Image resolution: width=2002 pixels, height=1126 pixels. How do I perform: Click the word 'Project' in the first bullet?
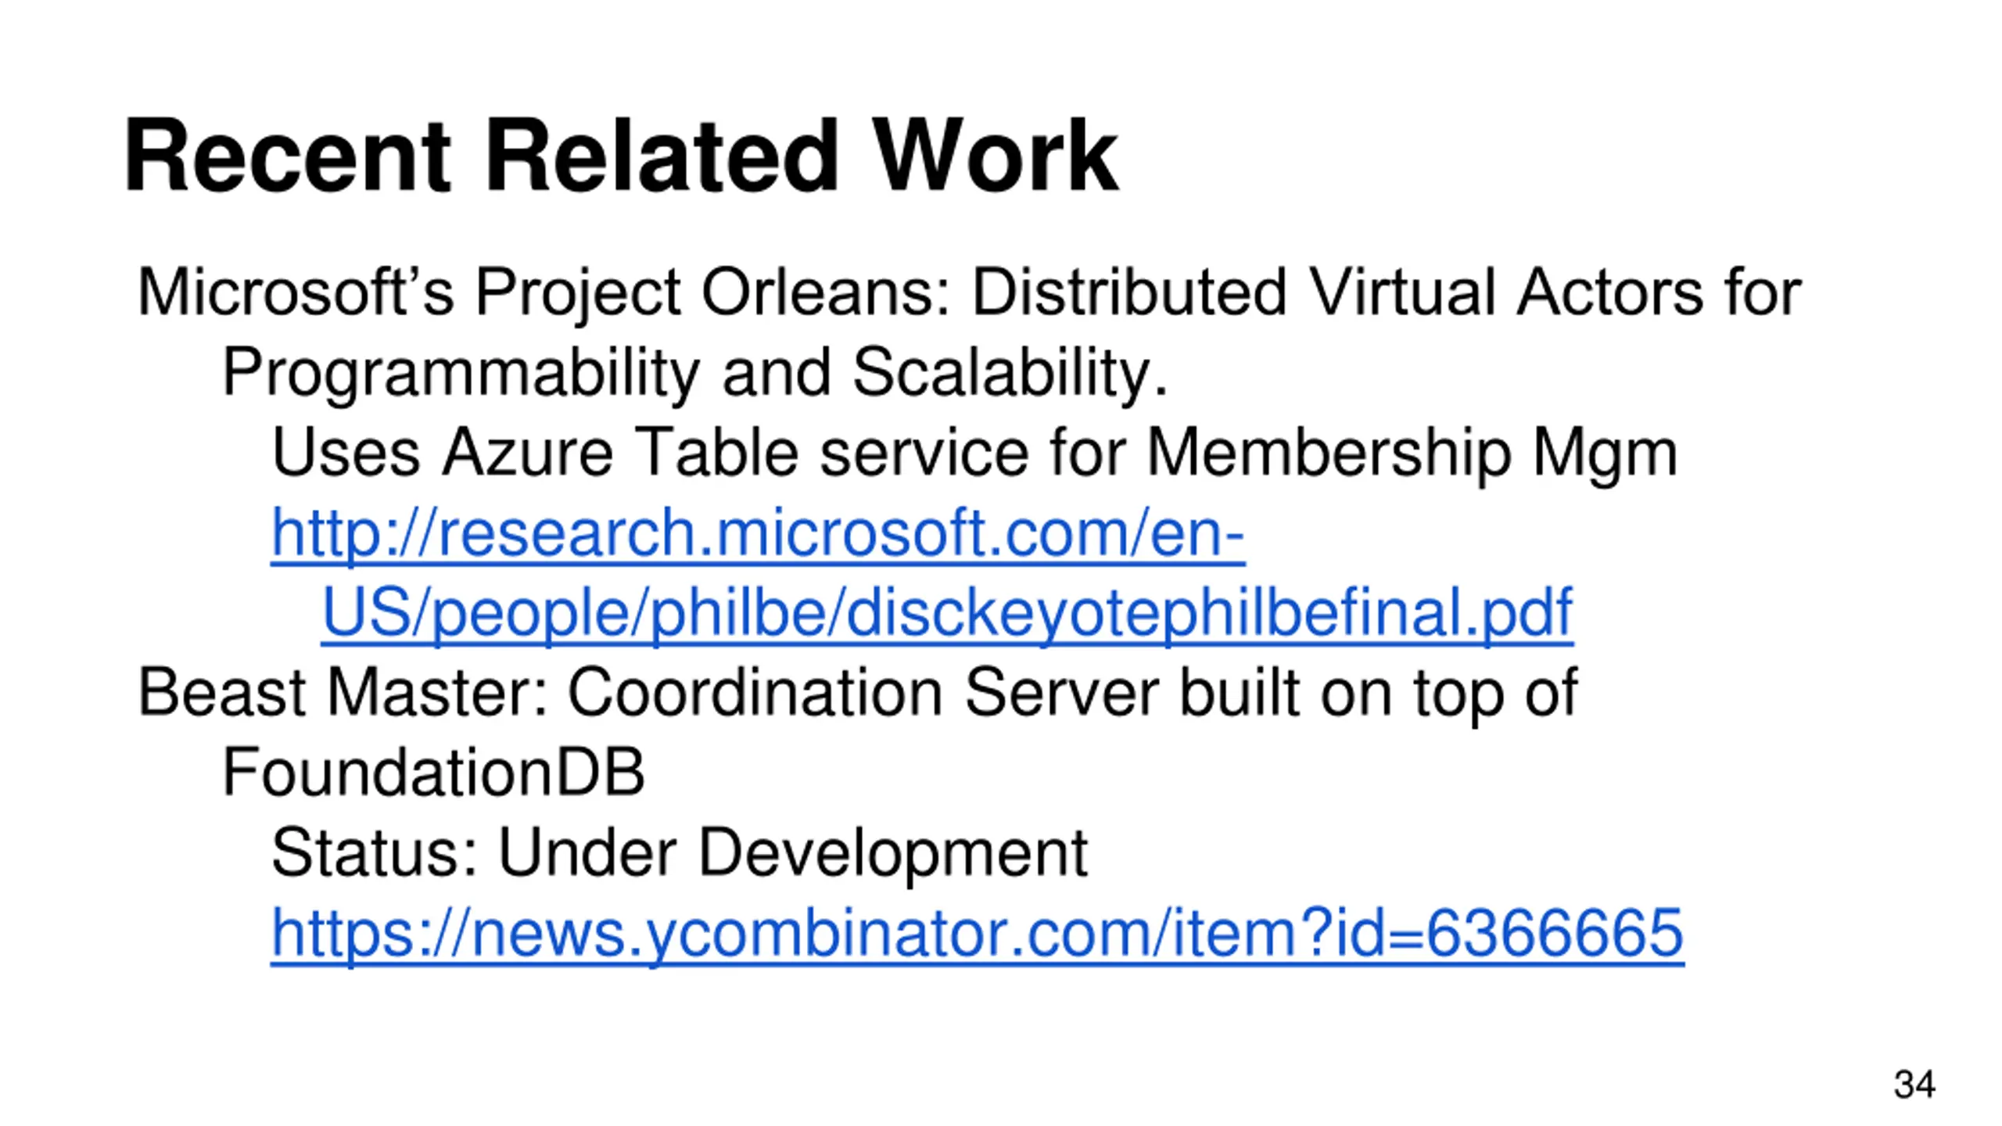pos(579,292)
